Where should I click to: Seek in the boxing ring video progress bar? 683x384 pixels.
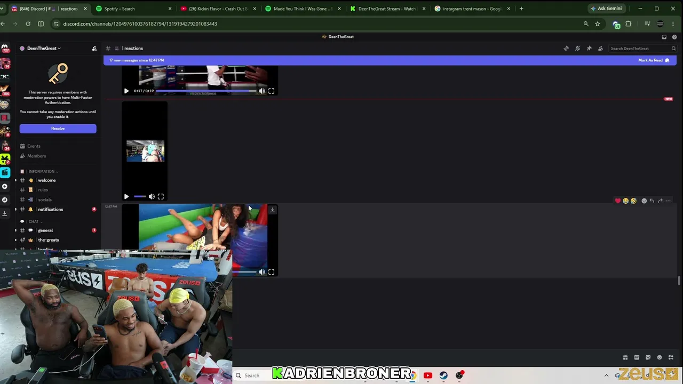pyautogui.click(x=205, y=91)
